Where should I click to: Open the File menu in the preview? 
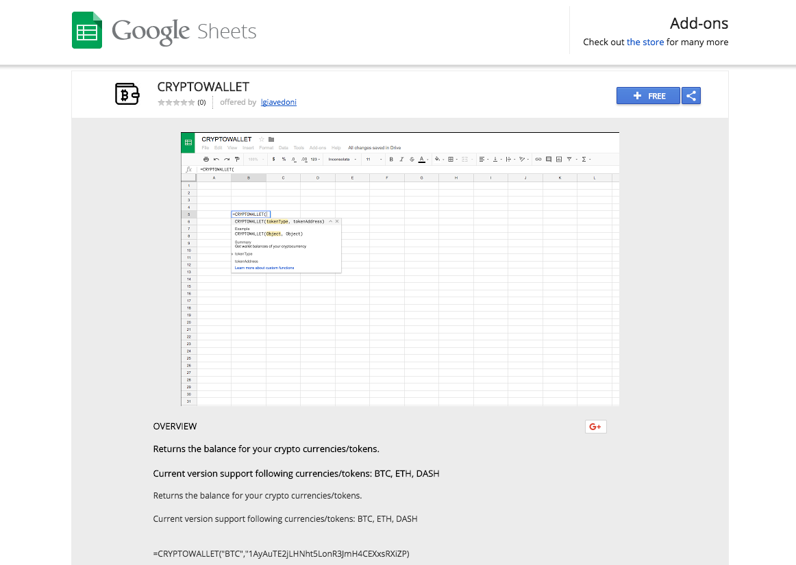[205, 148]
